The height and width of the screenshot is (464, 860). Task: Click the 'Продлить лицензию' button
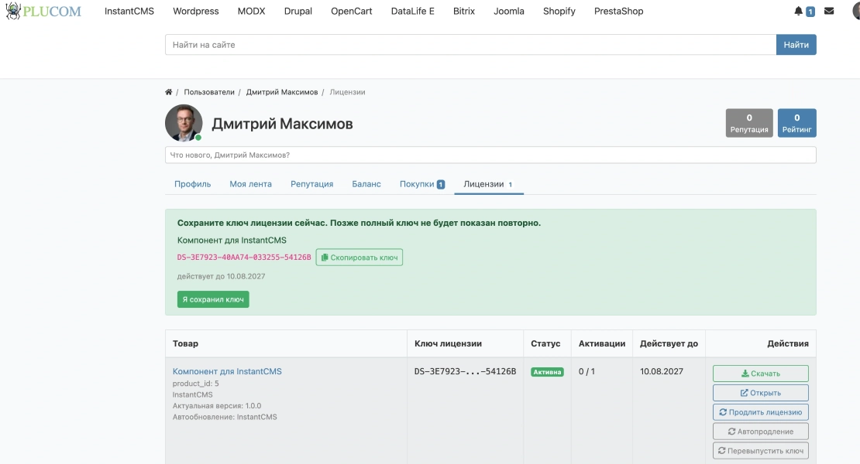[x=760, y=412]
